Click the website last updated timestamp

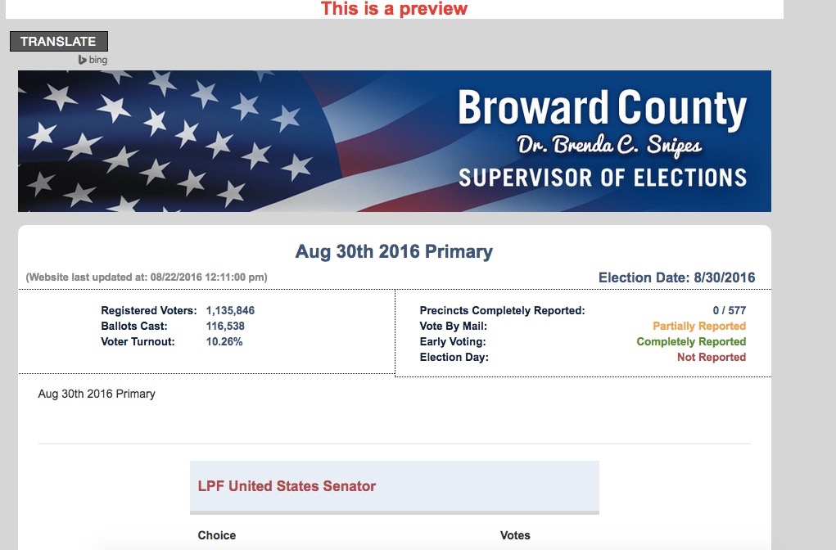[x=147, y=277]
